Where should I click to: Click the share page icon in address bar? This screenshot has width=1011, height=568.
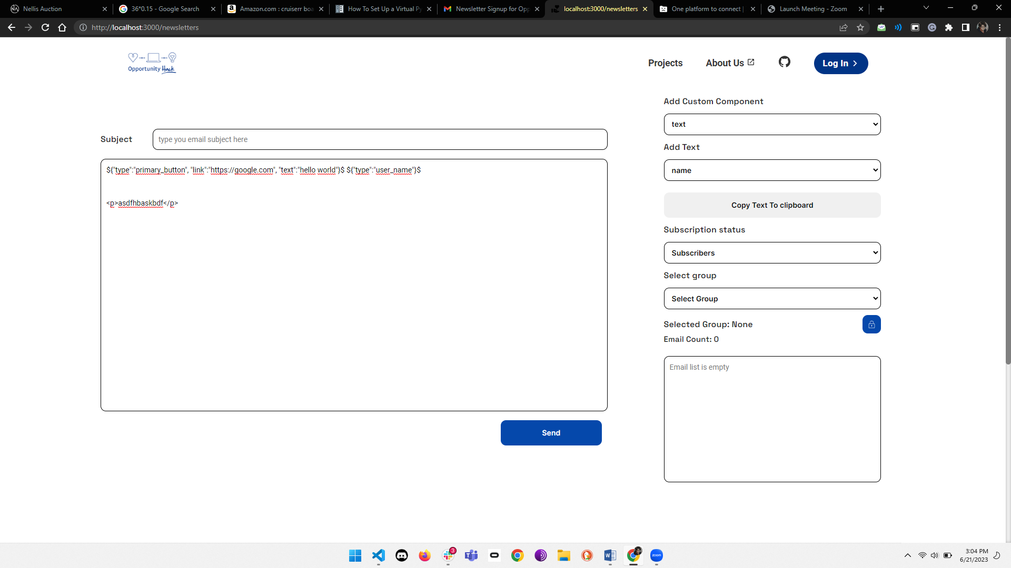(844, 27)
